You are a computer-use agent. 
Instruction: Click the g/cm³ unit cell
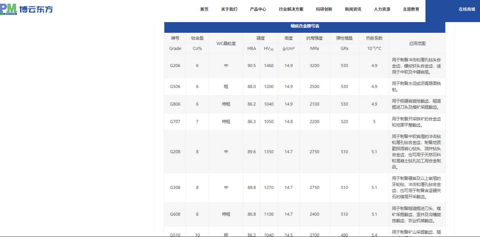289,48
